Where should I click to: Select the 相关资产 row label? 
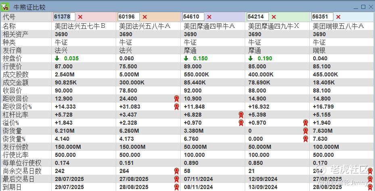[15, 34]
